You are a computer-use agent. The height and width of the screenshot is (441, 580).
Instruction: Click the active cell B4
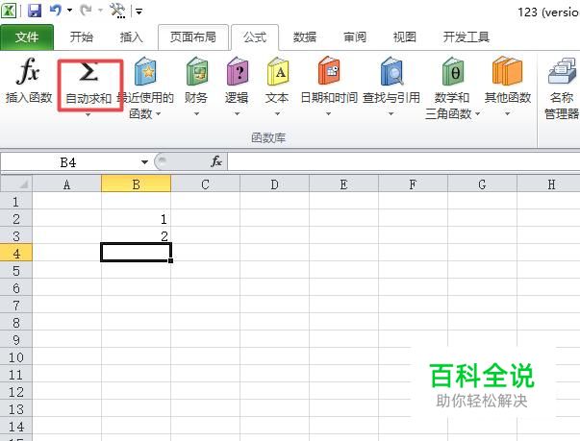(137, 253)
